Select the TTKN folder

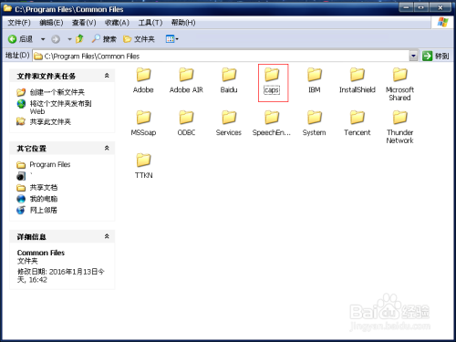click(143, 166)
